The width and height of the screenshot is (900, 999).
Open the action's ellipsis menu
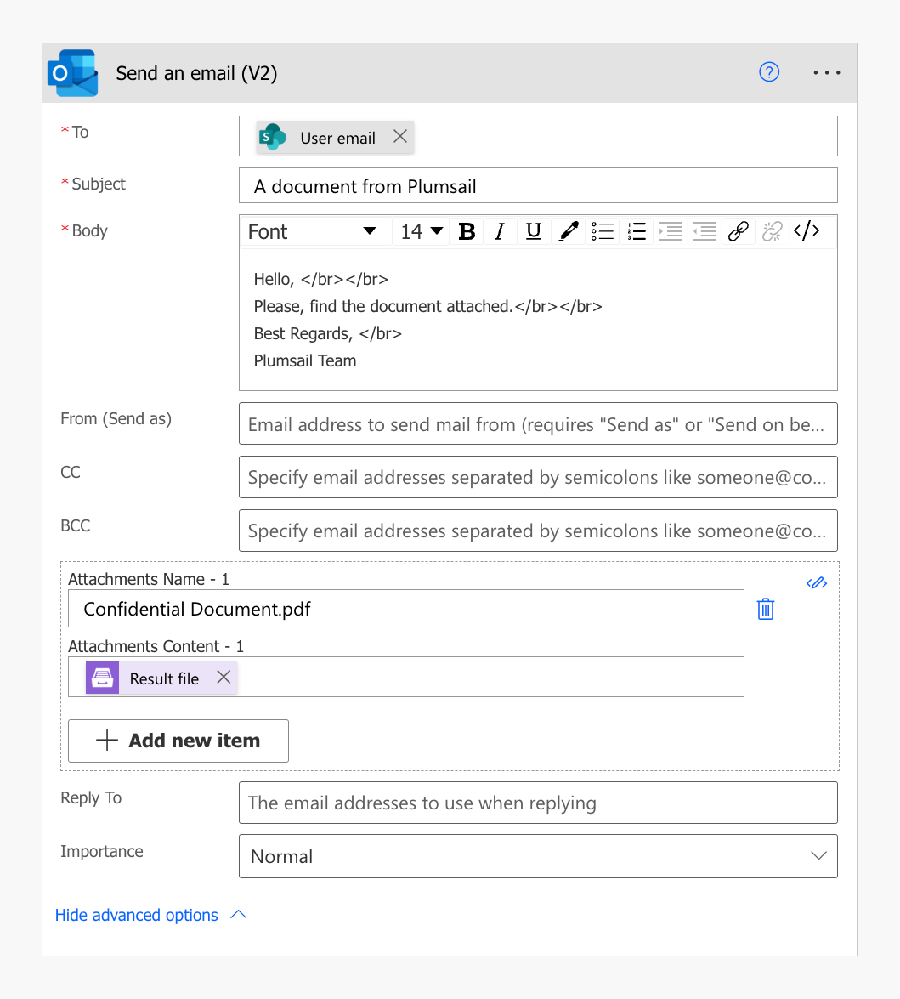826,72
